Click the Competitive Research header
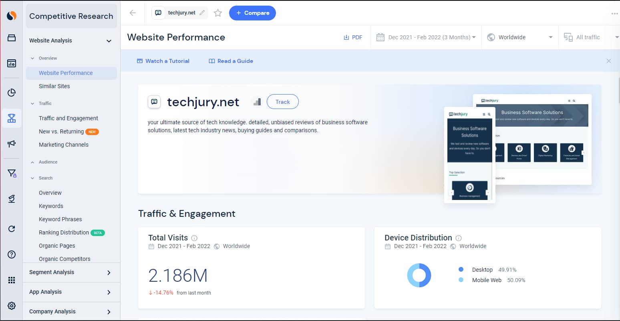 click(71, 16)
